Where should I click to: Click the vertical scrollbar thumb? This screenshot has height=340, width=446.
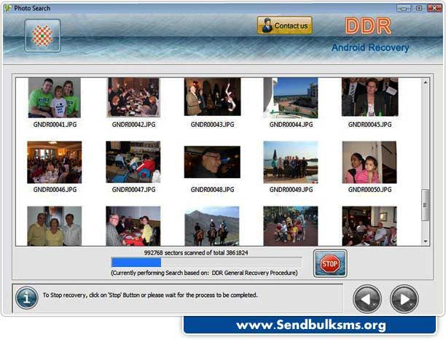coord(426,205)
